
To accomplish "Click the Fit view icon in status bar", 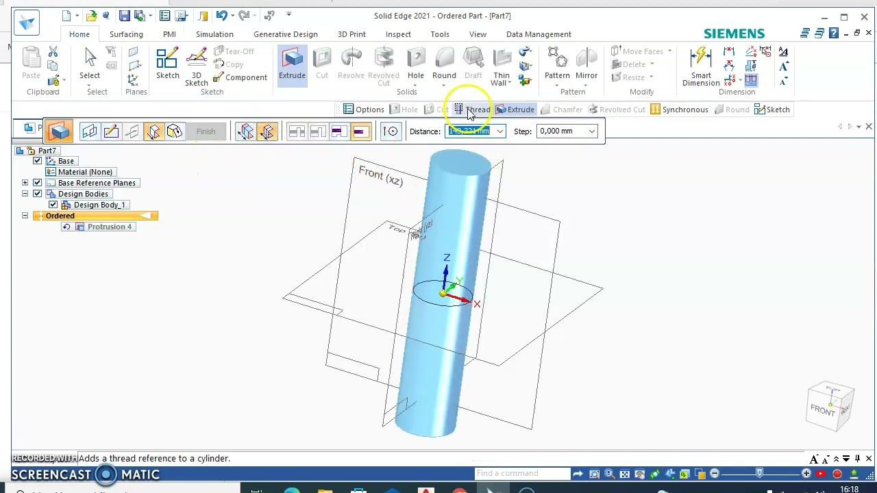I will 624,474.
